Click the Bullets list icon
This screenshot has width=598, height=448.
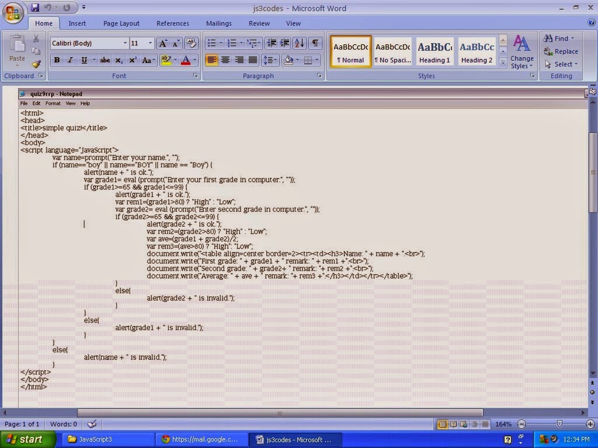211,43
